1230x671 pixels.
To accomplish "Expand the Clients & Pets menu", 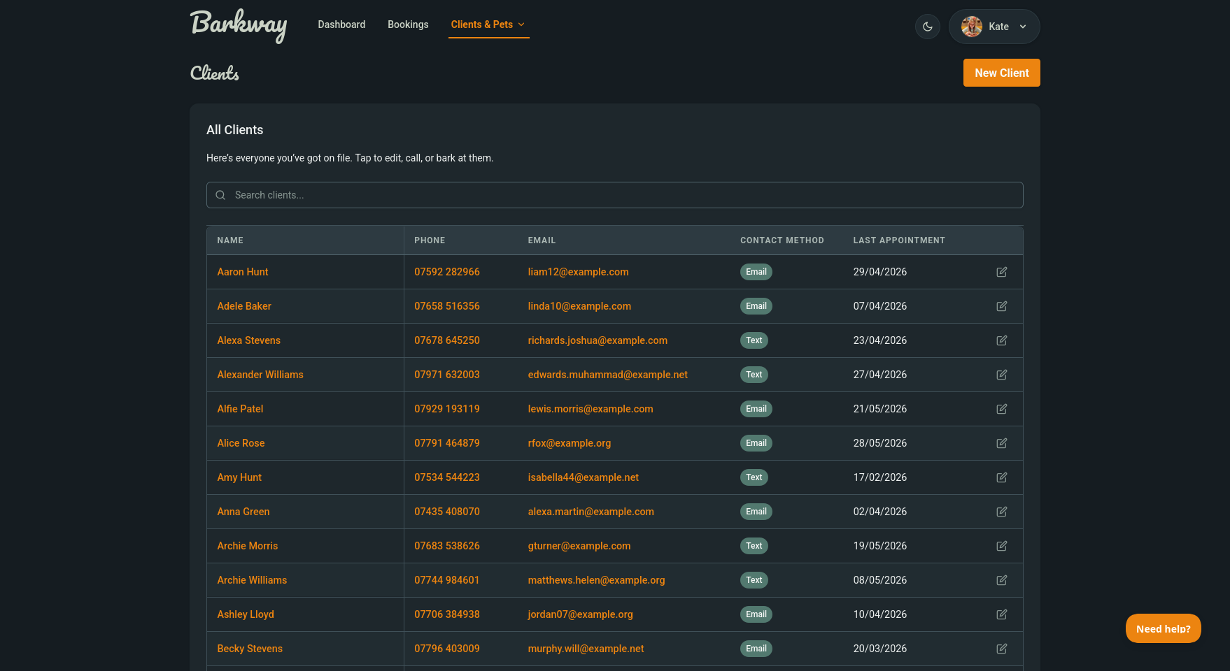I will [x=488, y=24].
